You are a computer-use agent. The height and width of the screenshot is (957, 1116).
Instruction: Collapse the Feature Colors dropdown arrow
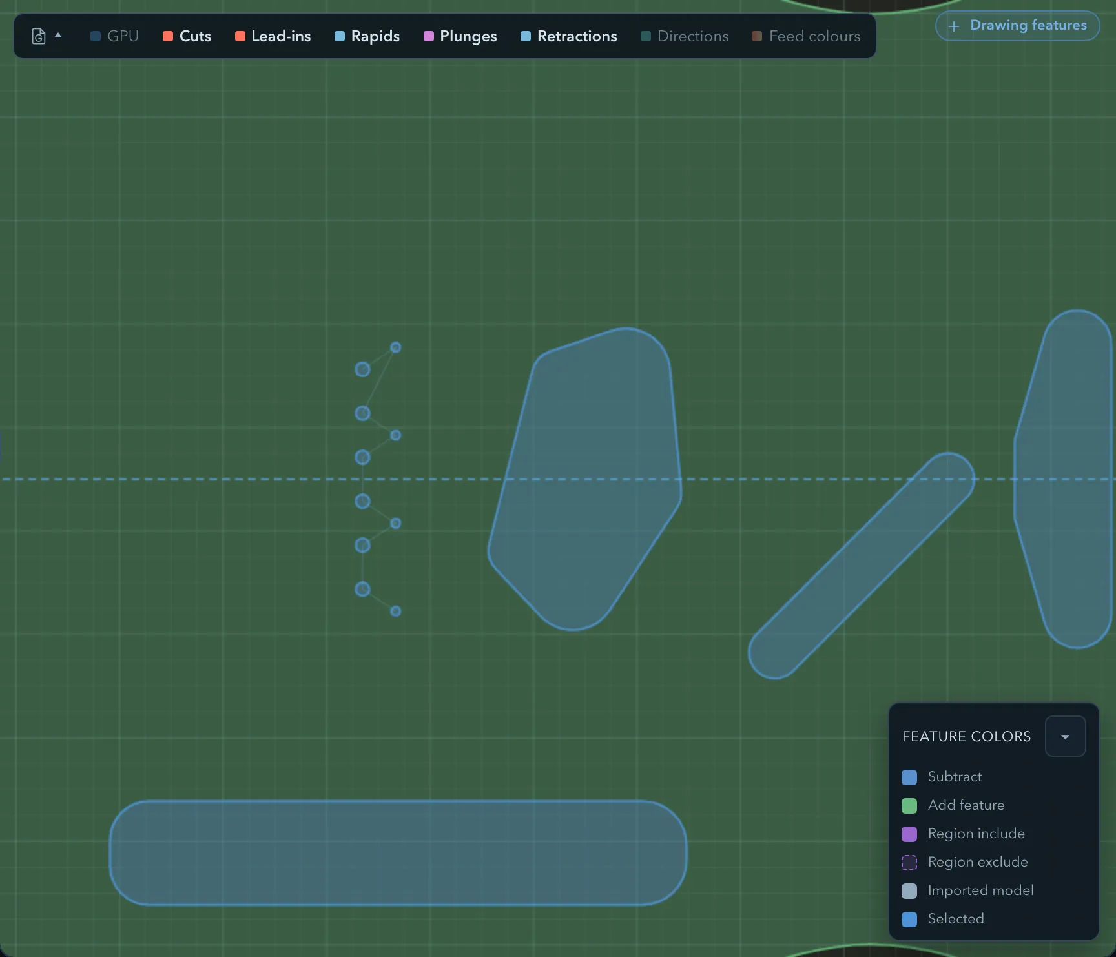[x=1065, y=736]
